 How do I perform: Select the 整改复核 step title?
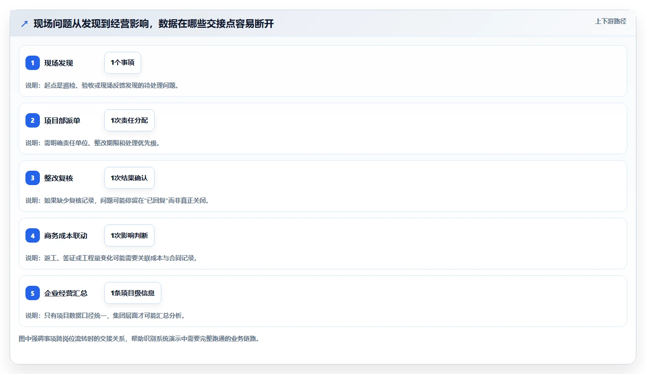click(x=59, y=178)
